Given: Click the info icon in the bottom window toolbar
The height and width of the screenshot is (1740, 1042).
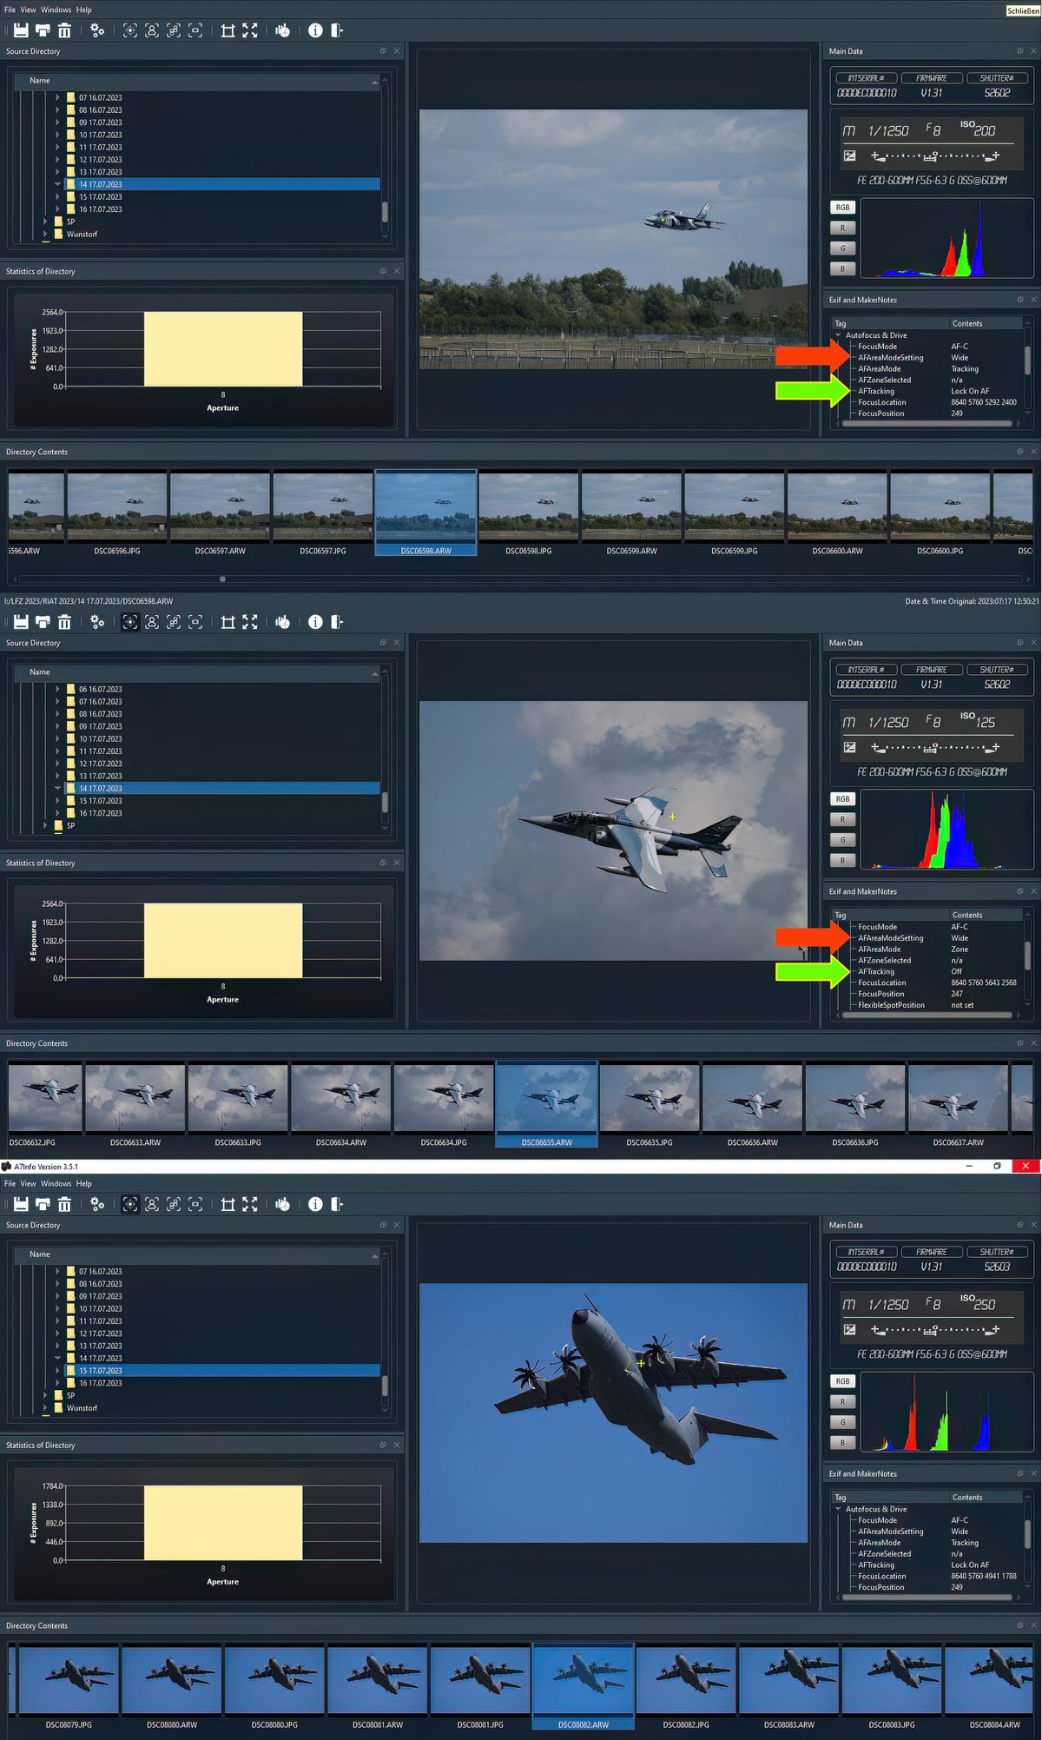Looking at the screenshot, I should point(315,1204).
